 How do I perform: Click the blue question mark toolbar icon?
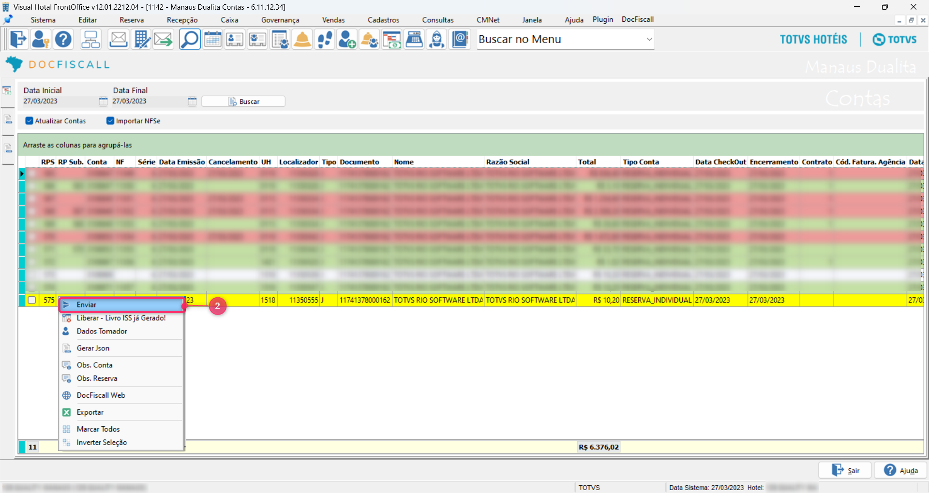tap(63, 39)
